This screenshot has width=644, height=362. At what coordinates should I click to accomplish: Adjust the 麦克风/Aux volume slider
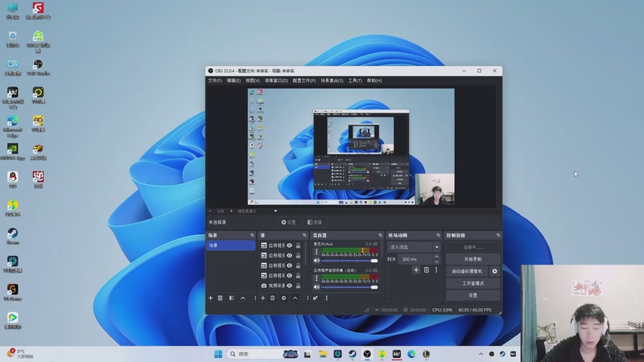349,261
